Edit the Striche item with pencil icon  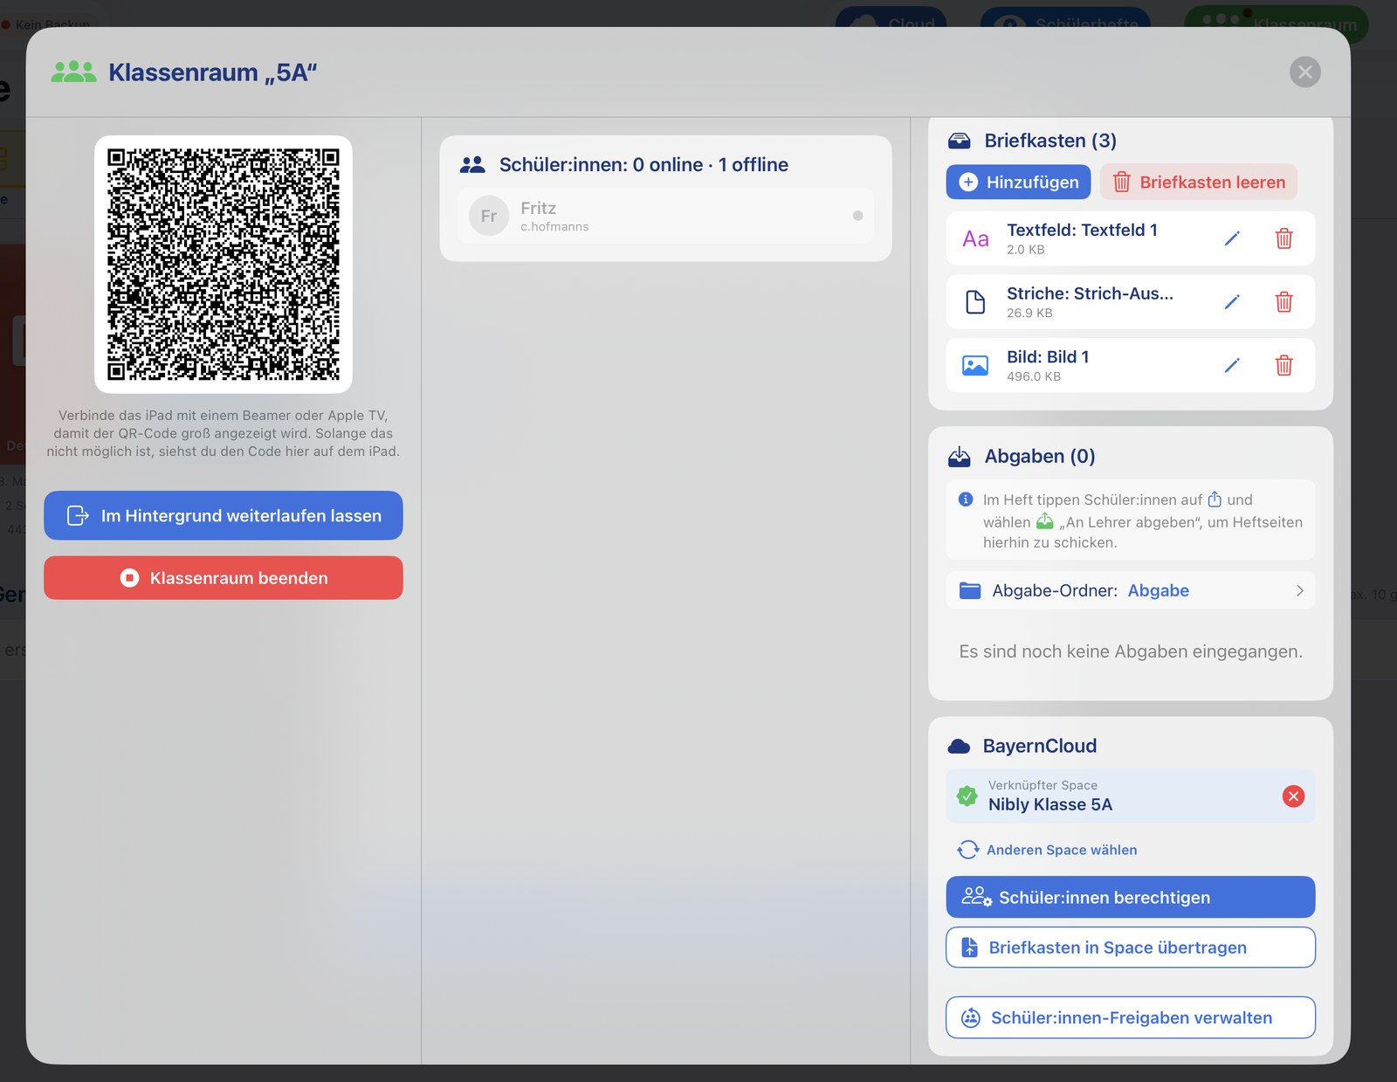click(x=1232, y=302)
